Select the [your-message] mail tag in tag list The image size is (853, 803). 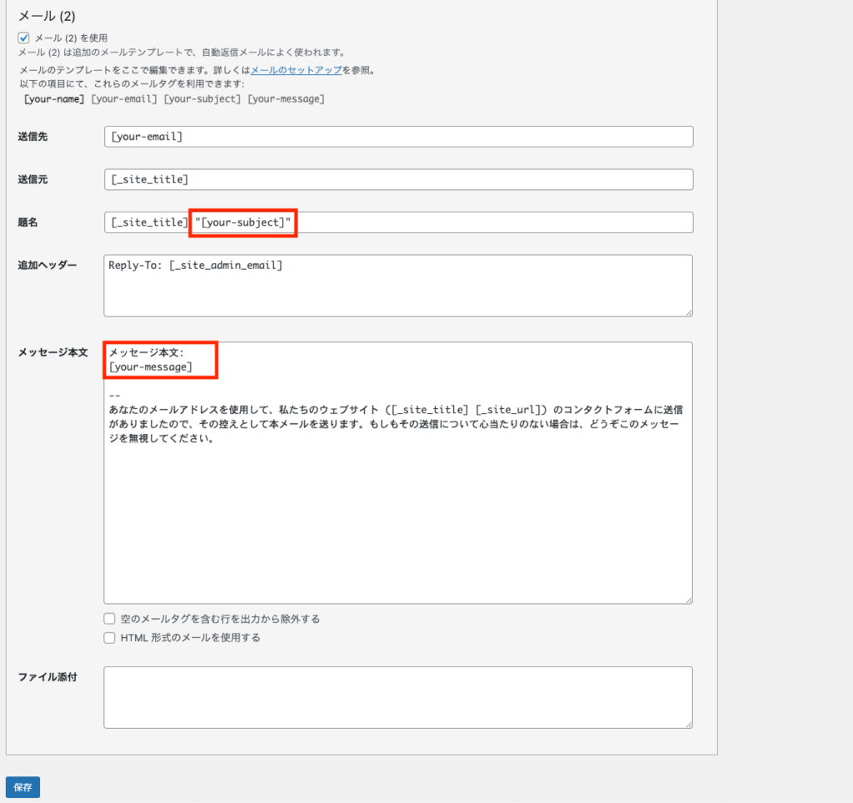[x=286, y=99]
